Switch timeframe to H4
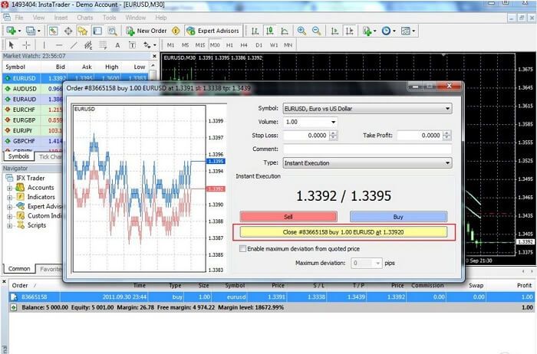 (x=244, y=44)
